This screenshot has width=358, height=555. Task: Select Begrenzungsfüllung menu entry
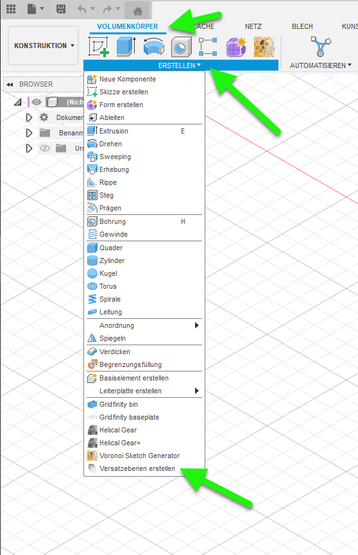(x=144, y=364)
